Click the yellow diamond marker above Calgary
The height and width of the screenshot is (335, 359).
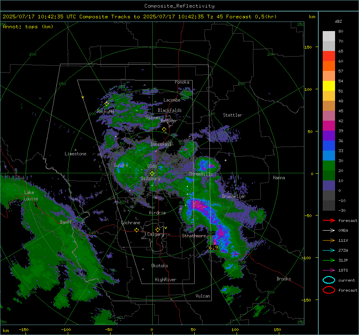point(158,229)
